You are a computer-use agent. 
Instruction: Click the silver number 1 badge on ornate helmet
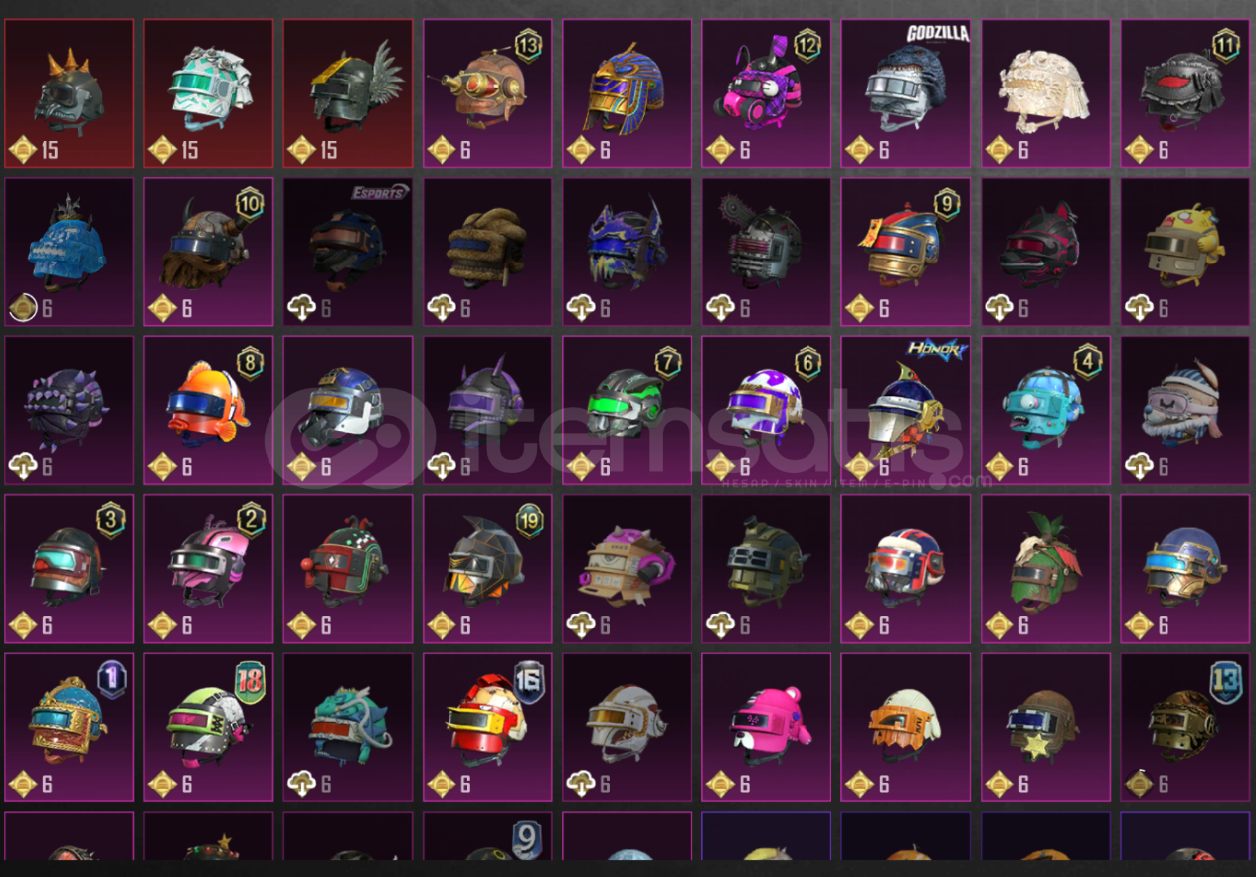click(x=112, y=680)
